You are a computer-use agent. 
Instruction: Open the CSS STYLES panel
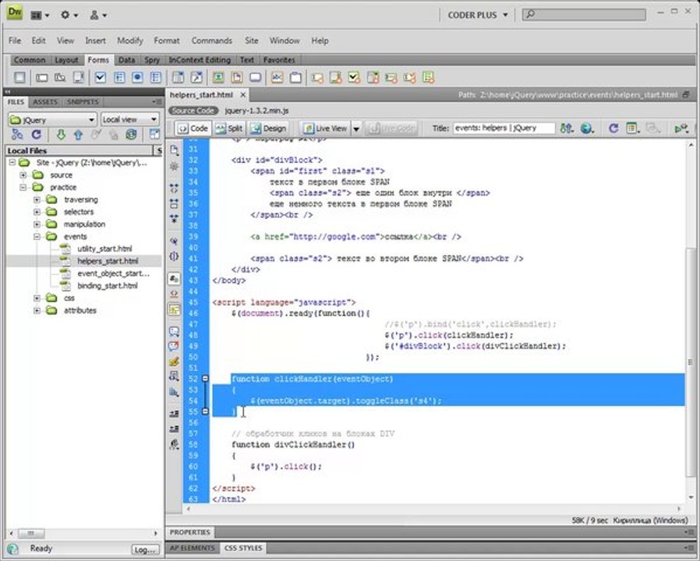point(243,548)
